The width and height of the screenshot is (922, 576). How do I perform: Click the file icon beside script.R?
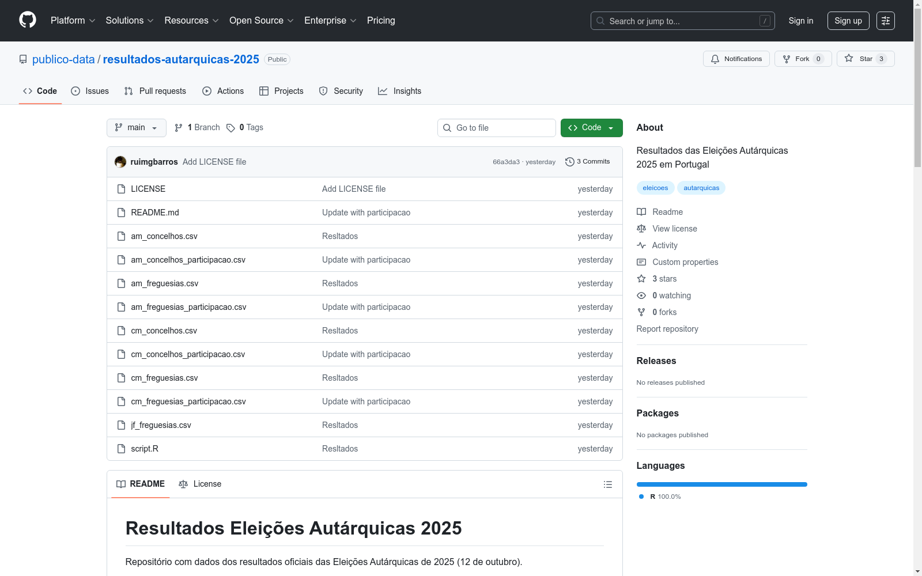(x=121, y=449)
